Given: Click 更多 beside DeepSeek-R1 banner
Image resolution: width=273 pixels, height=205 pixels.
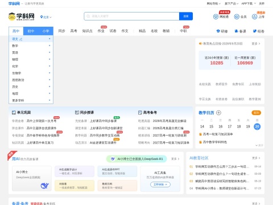Looking at the screenshot, I should pos(175,159).
